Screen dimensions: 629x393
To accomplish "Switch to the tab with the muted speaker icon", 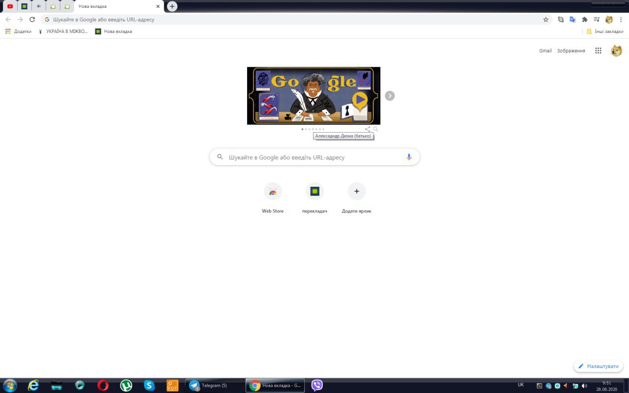I will [x=39, y=6].
